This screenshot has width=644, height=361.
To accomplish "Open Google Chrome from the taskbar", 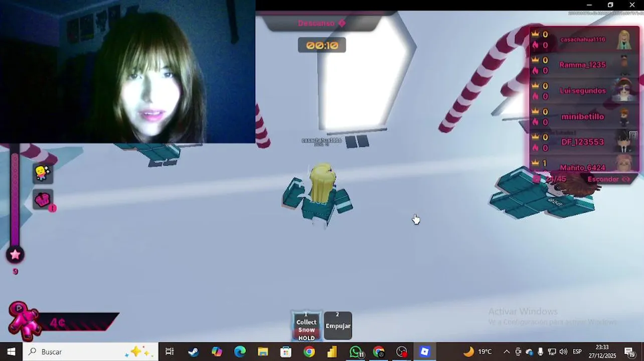I will click(309, 351).
